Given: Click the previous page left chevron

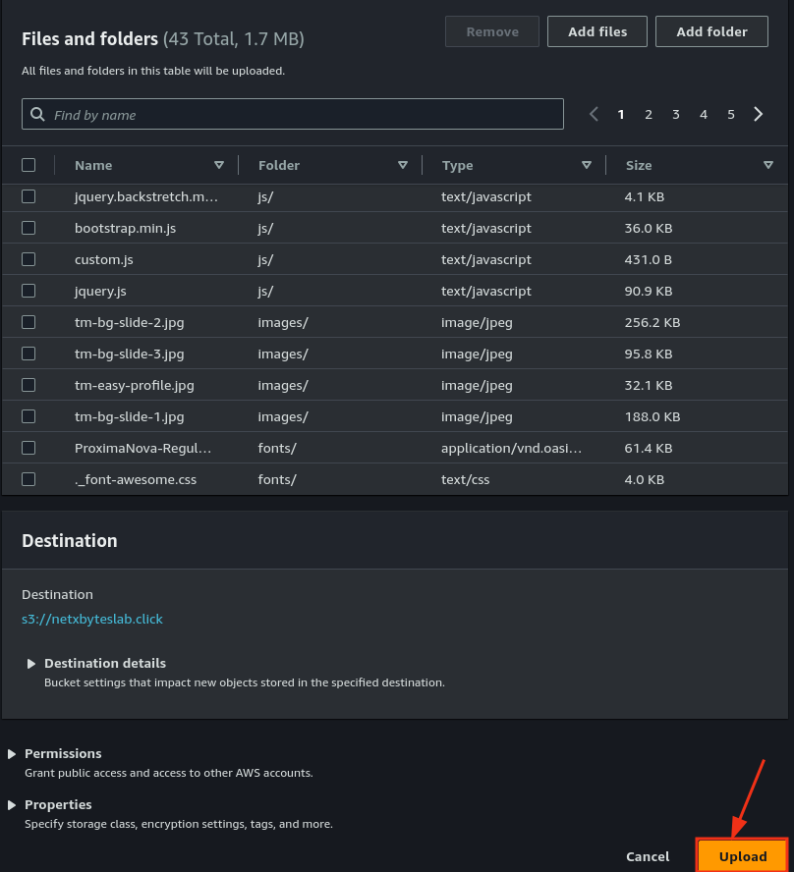Looking at the screenshot, I should click(594, 115).
